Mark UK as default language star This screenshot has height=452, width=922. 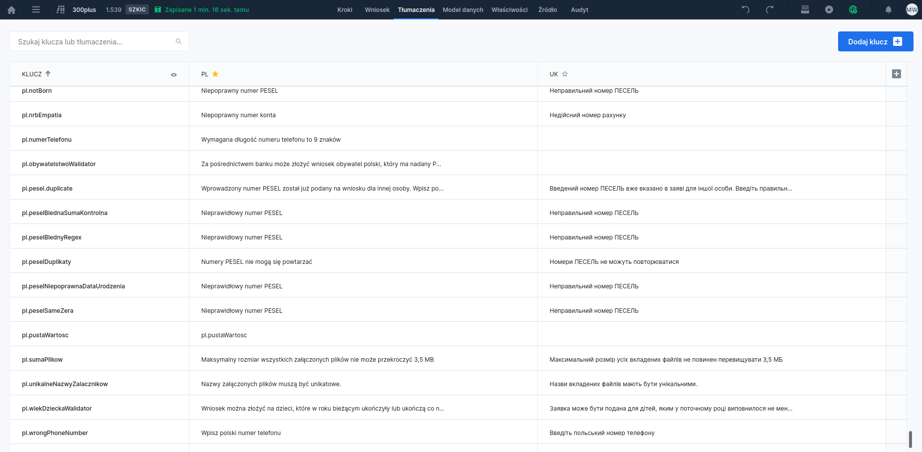coord(565,74)
